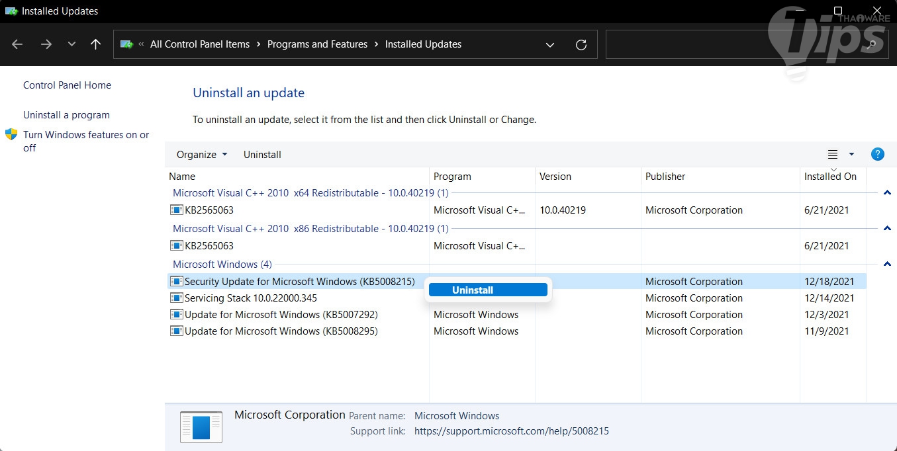Open the recent locations dropdown arrow

[71, 44]
